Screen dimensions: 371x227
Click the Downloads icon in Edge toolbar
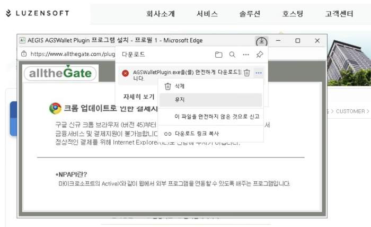pos(262,41)
